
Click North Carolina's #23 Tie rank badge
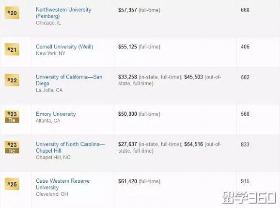(12, 147)
